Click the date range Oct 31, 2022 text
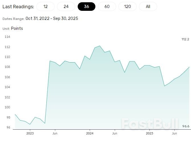This screenshot has height=141, width=191. coord(38,18)
